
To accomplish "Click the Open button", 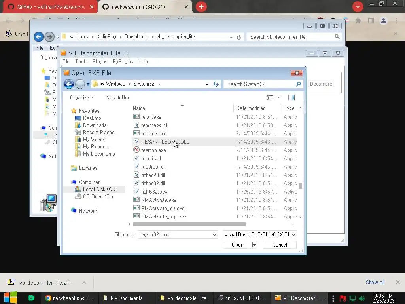I will point(237,245).
